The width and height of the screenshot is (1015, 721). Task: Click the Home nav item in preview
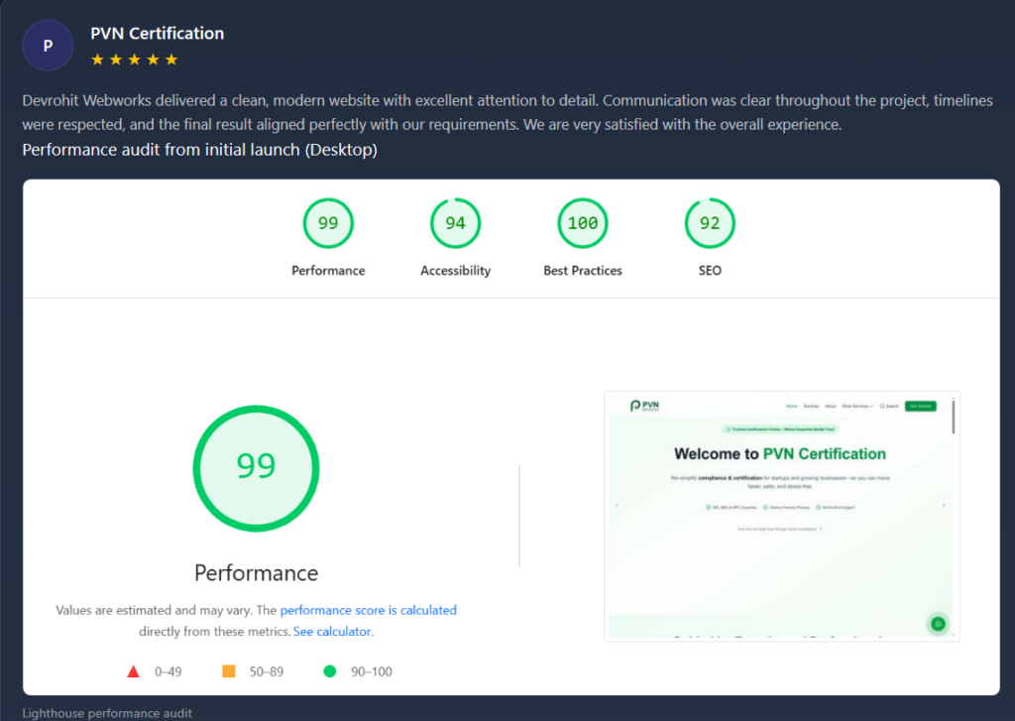point(791,407)
